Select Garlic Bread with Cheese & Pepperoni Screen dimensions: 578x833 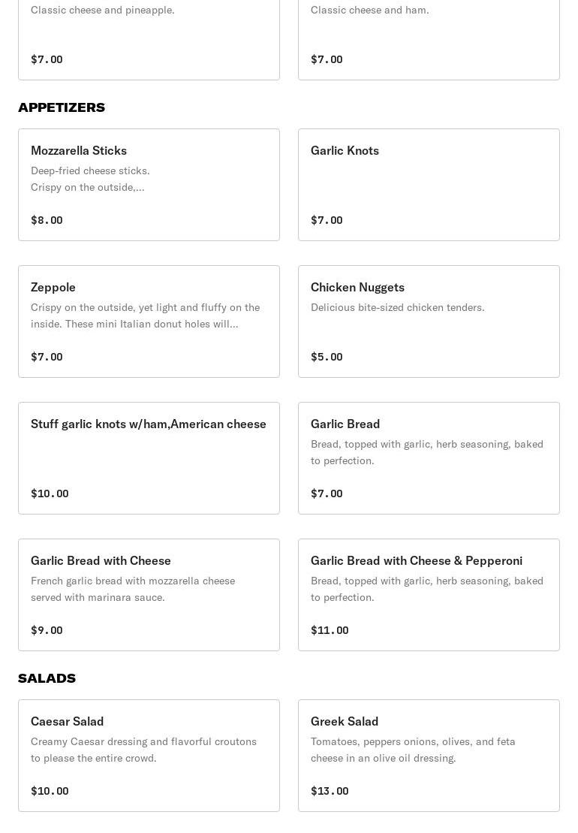[x=429, y=594]
